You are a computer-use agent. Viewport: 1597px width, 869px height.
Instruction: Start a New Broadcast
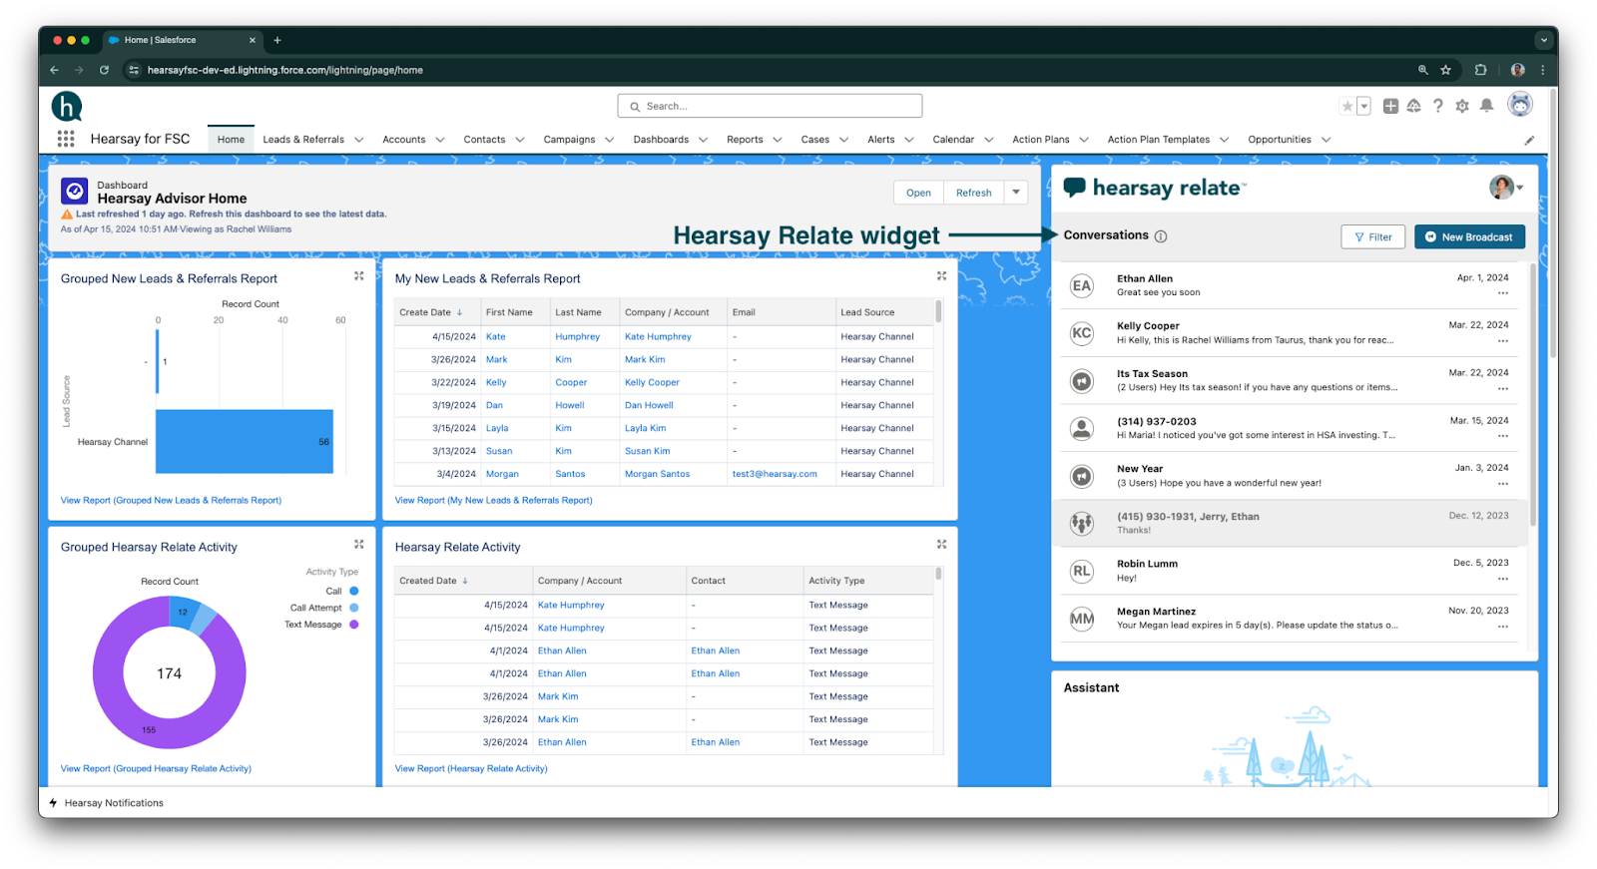(x=1469, y=236)
